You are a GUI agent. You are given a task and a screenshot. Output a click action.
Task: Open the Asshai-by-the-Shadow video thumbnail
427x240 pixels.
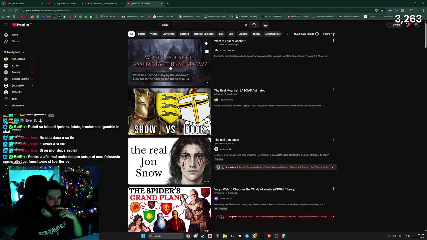coord(169,62)
